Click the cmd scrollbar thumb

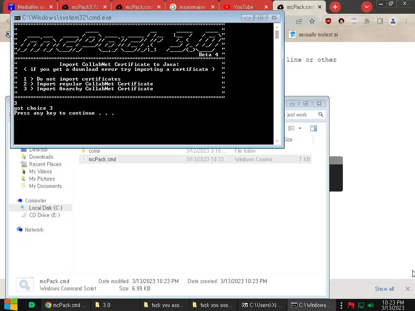[x=277, y=34]
